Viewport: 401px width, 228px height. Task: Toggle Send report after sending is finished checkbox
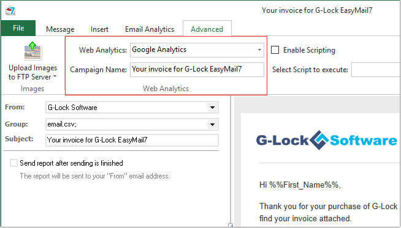coord(13,163)
